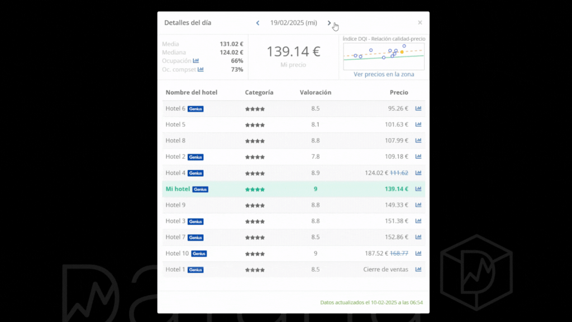Open the Ocupación chart icon
This screenshot has width=572, height=322.
(x=196, y=60)
